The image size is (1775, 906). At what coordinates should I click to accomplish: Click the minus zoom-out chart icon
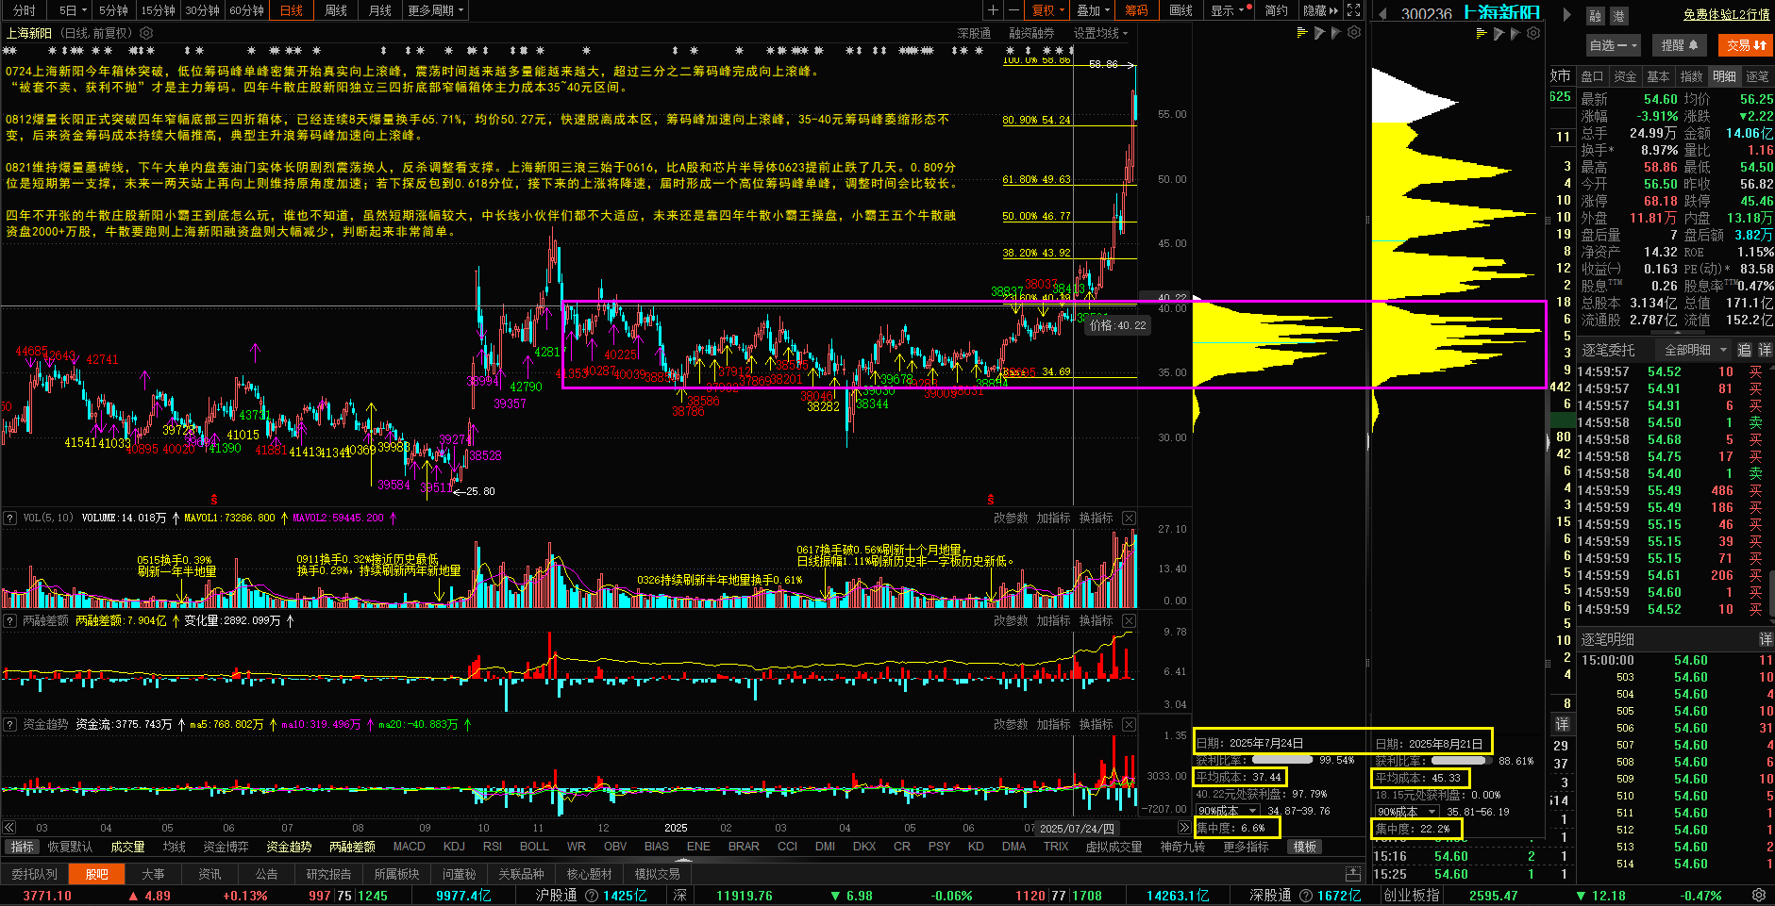click(1013, 10)
